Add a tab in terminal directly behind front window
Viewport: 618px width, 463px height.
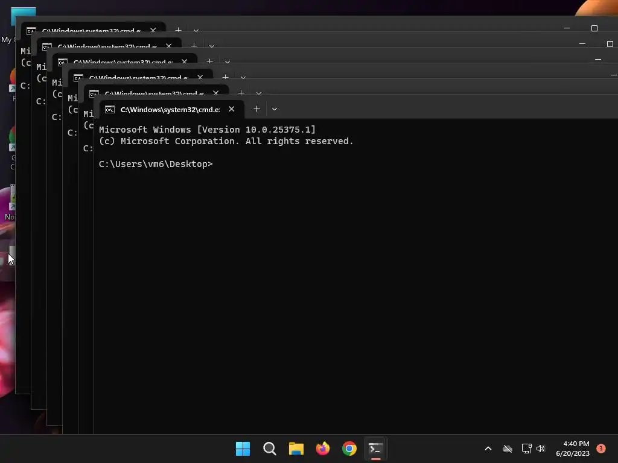241,92
